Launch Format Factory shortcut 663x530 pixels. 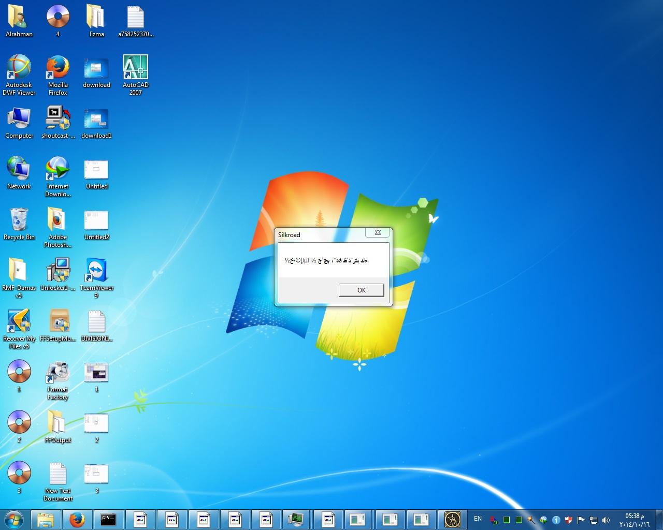pyautogui.click(x=57, y=381)
